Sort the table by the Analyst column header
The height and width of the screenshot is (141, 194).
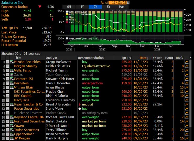coord(52,58)
